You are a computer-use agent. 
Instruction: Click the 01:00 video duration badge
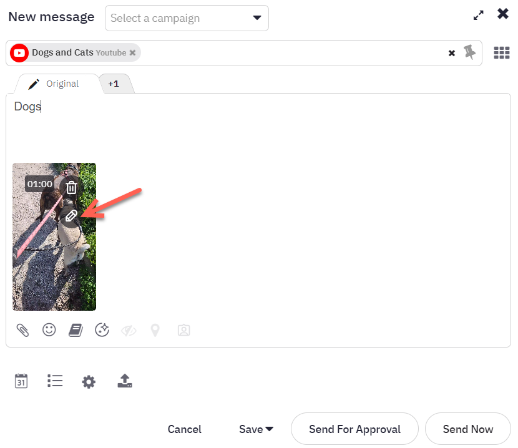click(x=40, y=184)
